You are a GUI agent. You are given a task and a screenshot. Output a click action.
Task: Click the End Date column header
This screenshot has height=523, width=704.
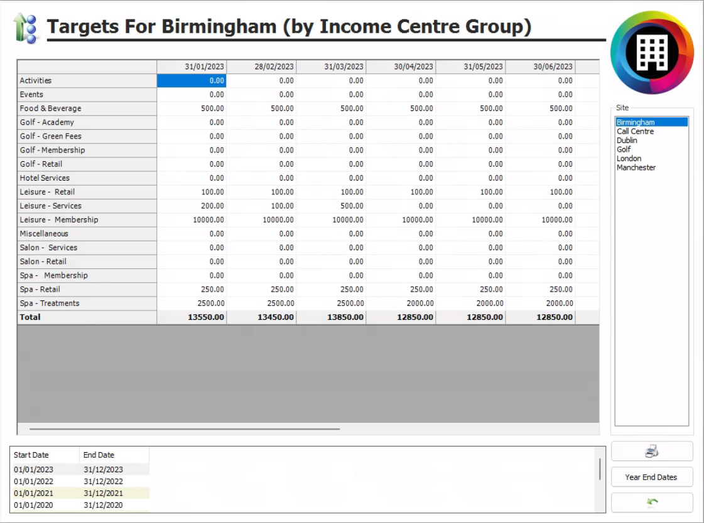pos(114,455)
